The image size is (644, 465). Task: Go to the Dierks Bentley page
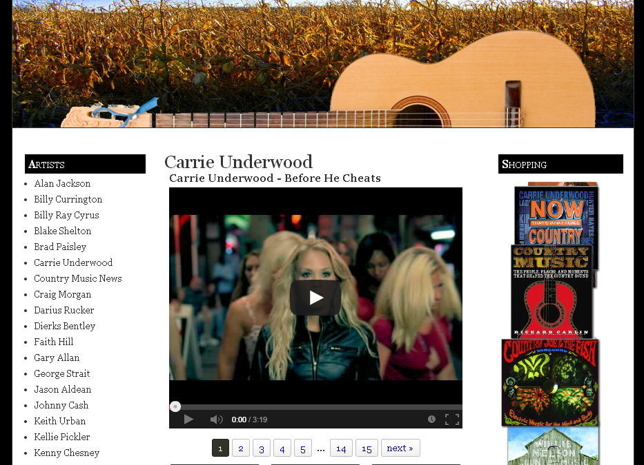pyautogui.click(x=64, y=326)
